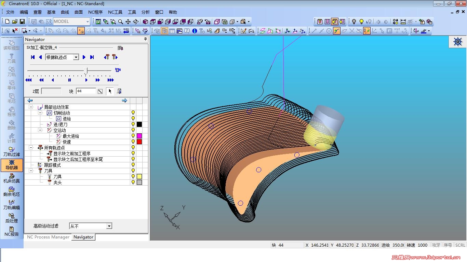The height and width of the screenshot is (262, 467).
Task: Open the 高级运动过滤 dropdown
Action: point(109,226)
